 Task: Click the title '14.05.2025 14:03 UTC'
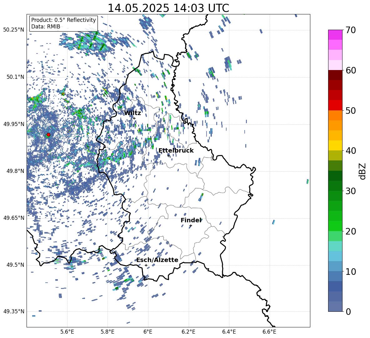(168, 8)
